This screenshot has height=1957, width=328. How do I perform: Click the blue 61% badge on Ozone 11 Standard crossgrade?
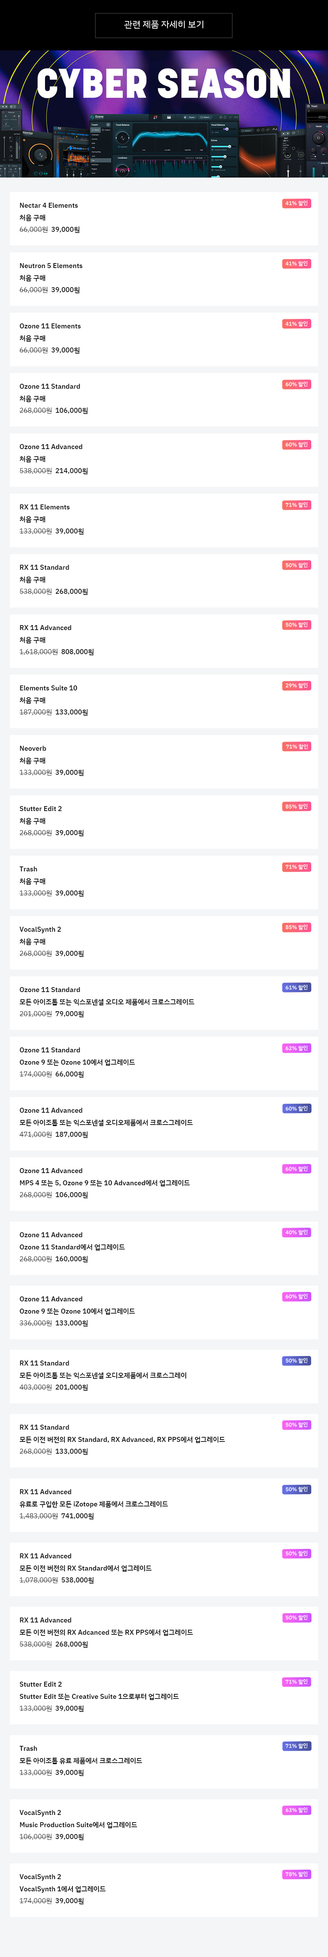click(296, 987)
